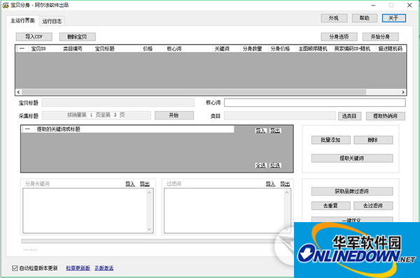Click the 关于 button
This screenshot has width=420, height=278.
pos(393,18)
